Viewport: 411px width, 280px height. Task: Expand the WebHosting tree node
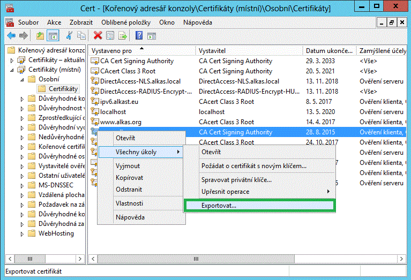point(21,233)
